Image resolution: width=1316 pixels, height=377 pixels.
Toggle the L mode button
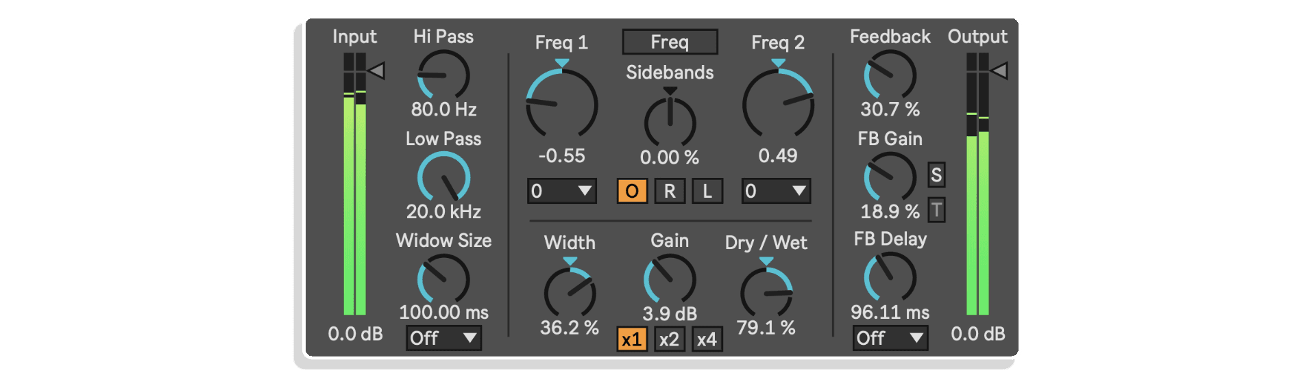tap(707, 191)
